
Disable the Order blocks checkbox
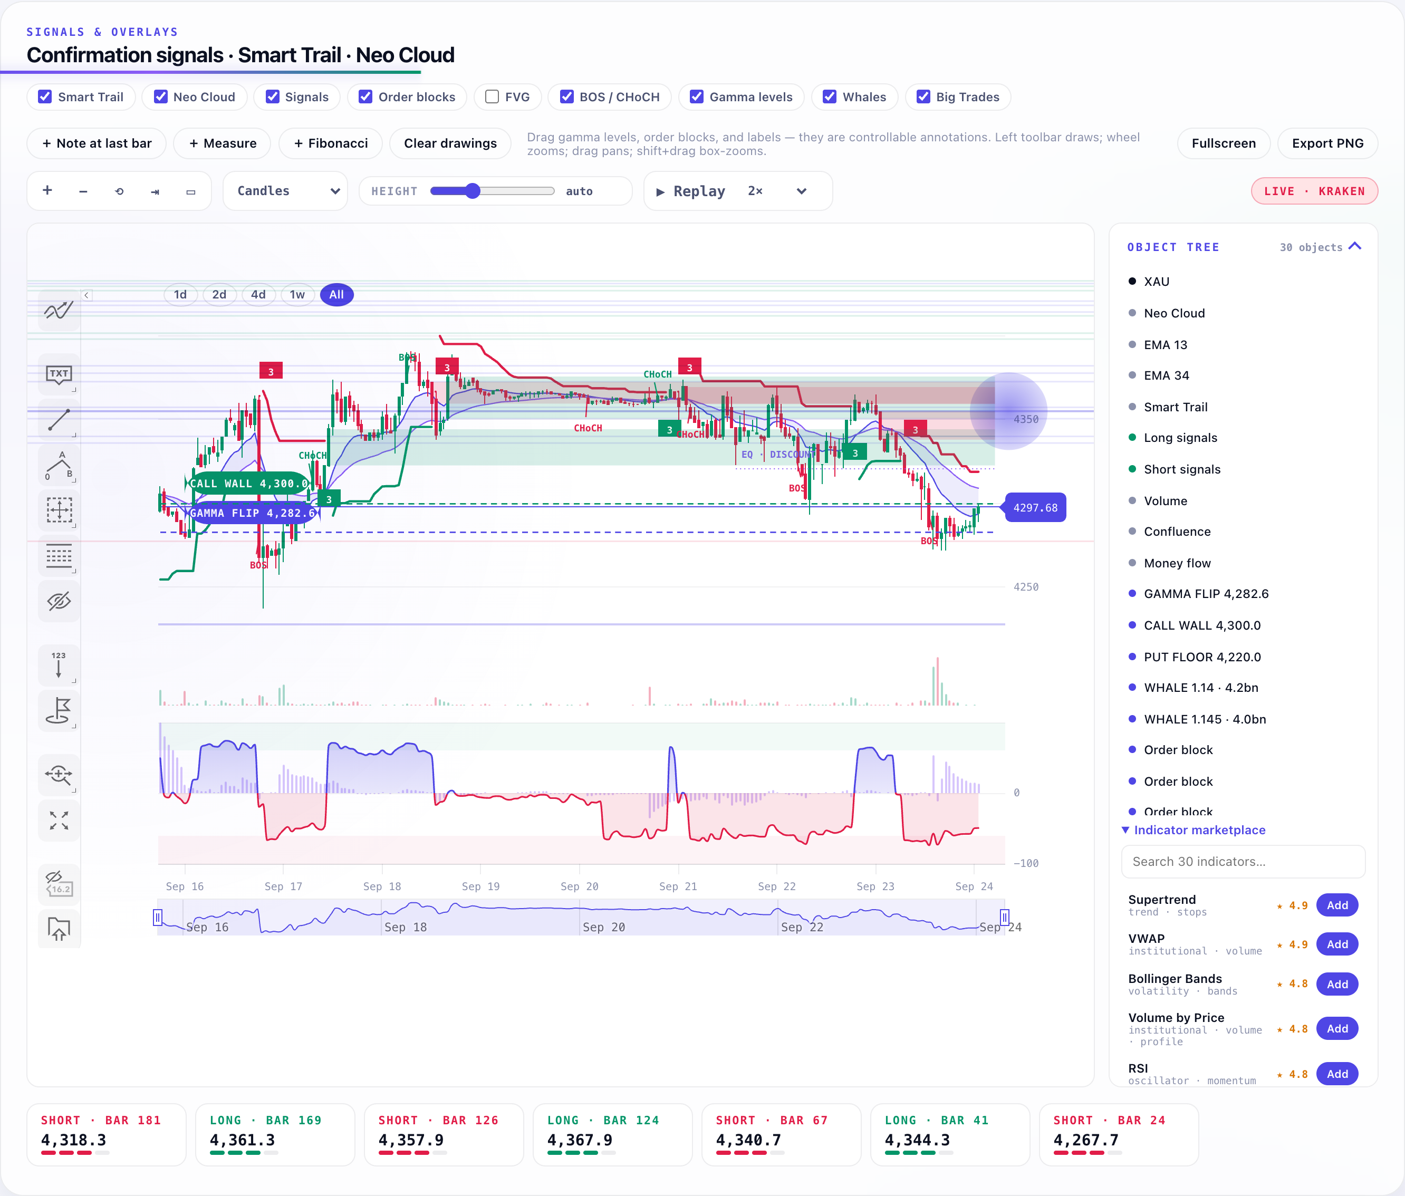point(365,97)
